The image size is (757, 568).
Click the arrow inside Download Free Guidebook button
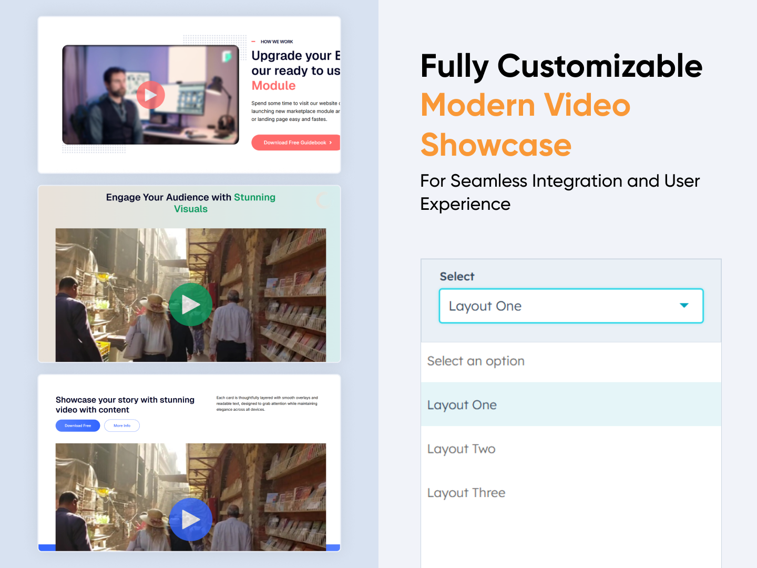tap(332, 143)
